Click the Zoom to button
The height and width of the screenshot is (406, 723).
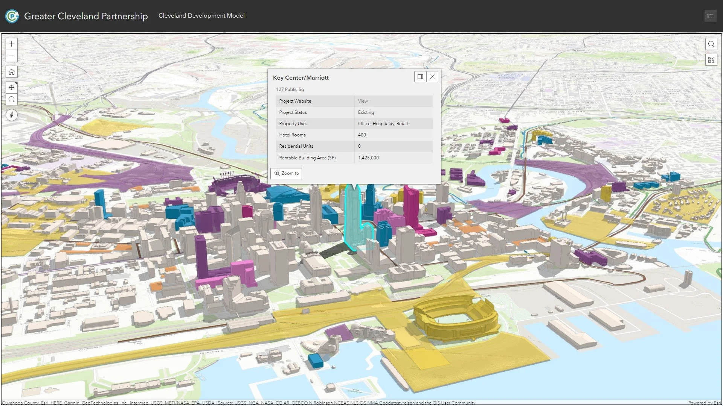click(286, 173)
